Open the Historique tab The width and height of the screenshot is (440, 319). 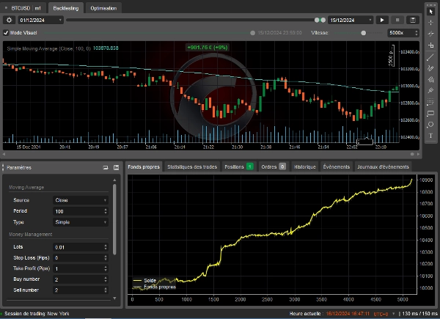(305, 167)
